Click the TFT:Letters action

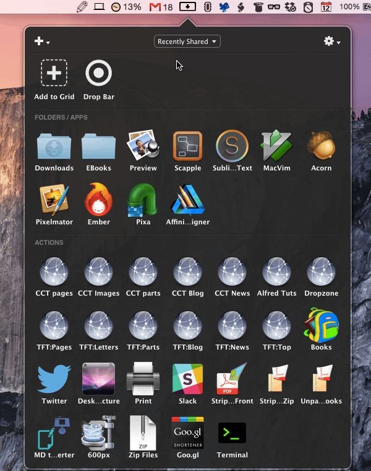pos(98,325)
